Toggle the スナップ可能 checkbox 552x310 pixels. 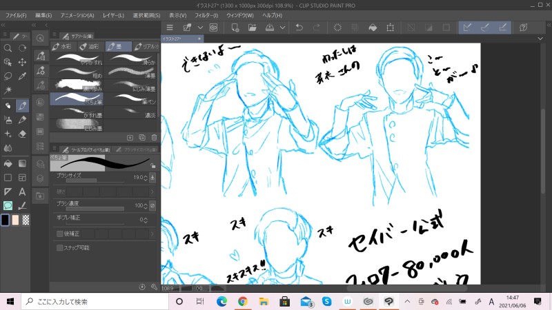point(60,248)
